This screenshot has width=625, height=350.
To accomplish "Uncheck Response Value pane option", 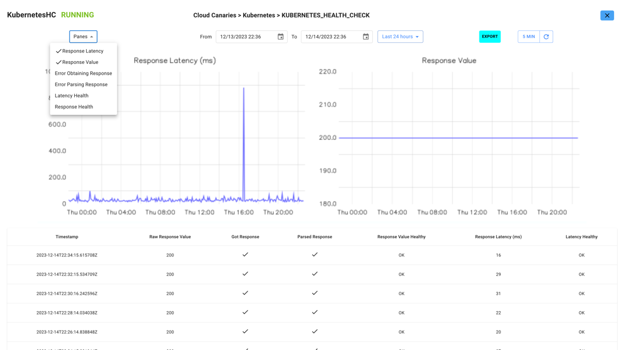I will coord(83,62).
